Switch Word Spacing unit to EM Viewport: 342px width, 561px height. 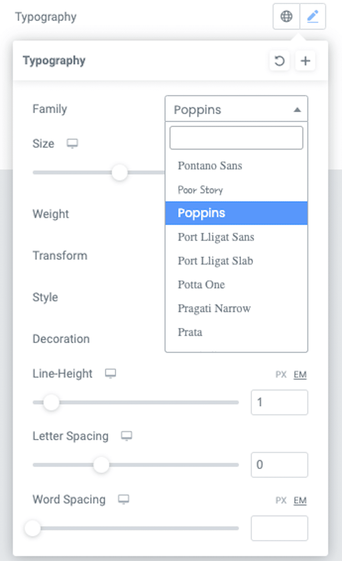pyautogui.click(x=300, y=501)
